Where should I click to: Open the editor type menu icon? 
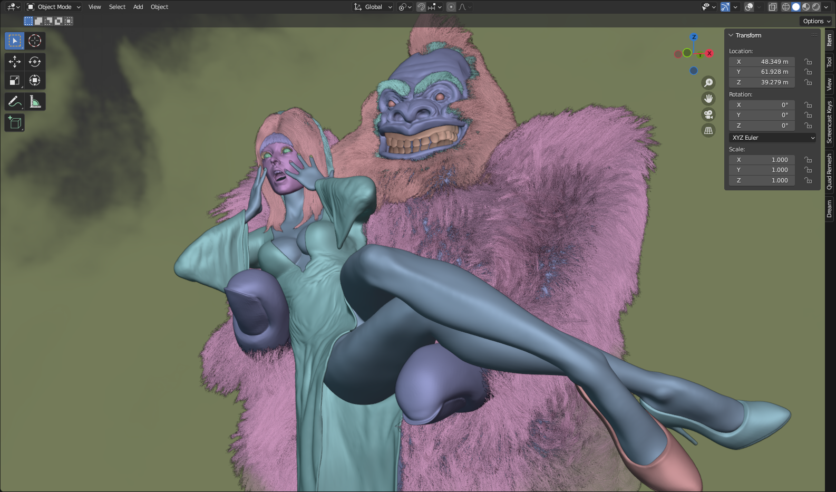[13, 7]
